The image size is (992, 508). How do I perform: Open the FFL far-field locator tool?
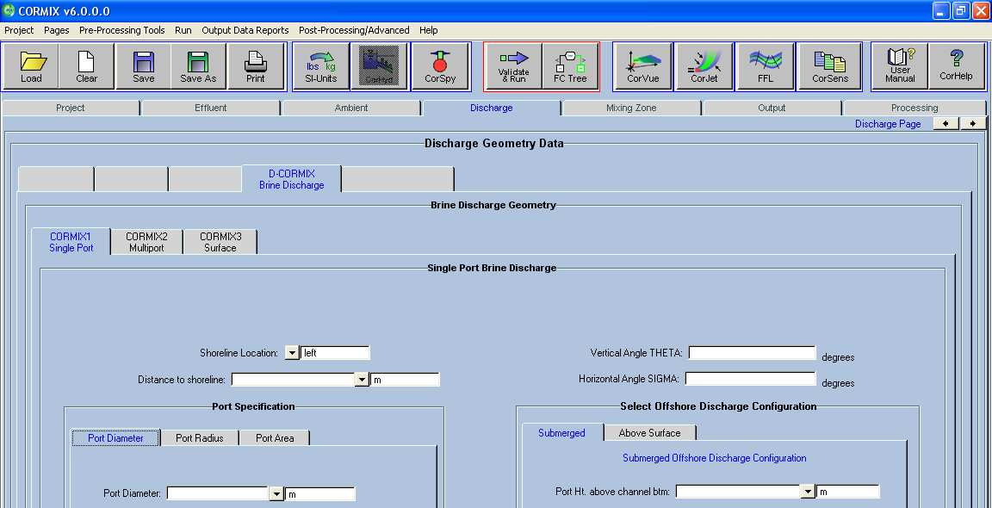(766, 66)
